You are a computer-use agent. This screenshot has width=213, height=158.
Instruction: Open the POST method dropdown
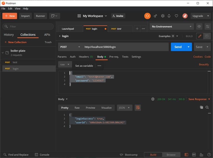click(x=70, y=47)
